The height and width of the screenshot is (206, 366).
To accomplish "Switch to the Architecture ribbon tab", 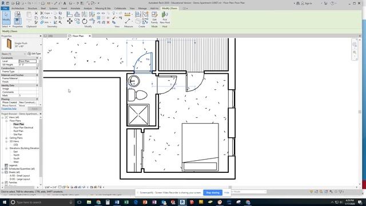I will pos(18,9).
